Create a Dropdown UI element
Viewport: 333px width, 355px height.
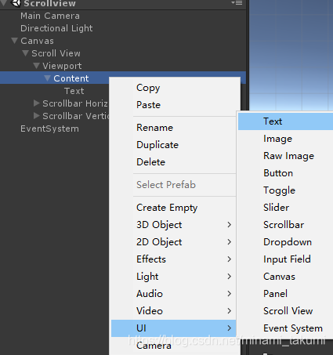tap(285, 242)
